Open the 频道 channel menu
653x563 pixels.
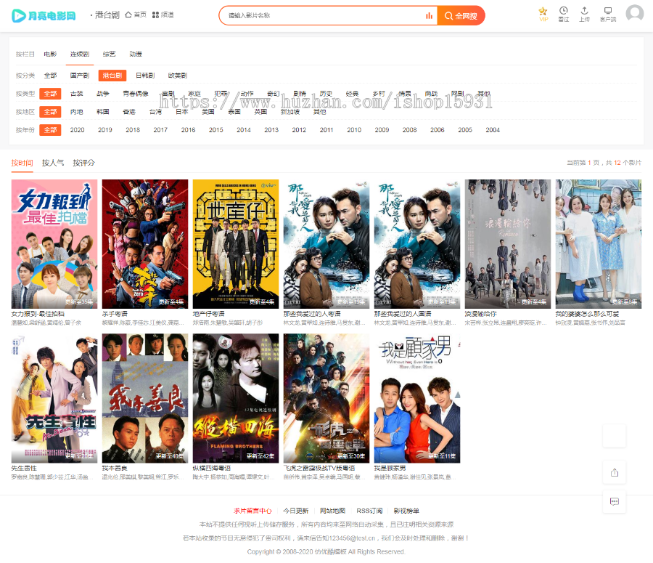click(163, 15)
